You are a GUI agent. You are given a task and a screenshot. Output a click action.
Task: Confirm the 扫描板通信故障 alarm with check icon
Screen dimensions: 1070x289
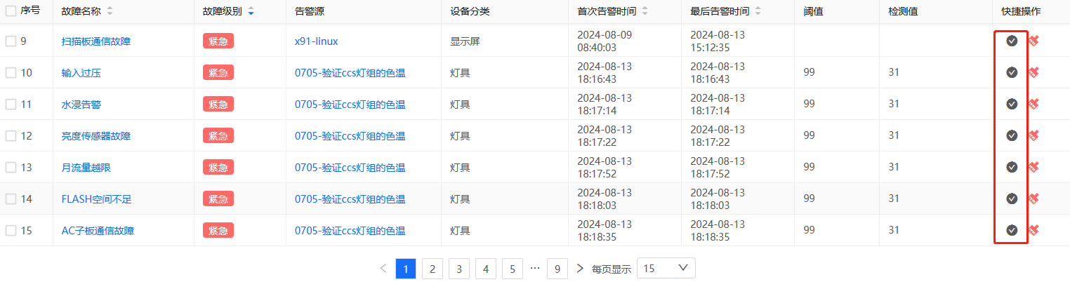[x=1012, y=41]
